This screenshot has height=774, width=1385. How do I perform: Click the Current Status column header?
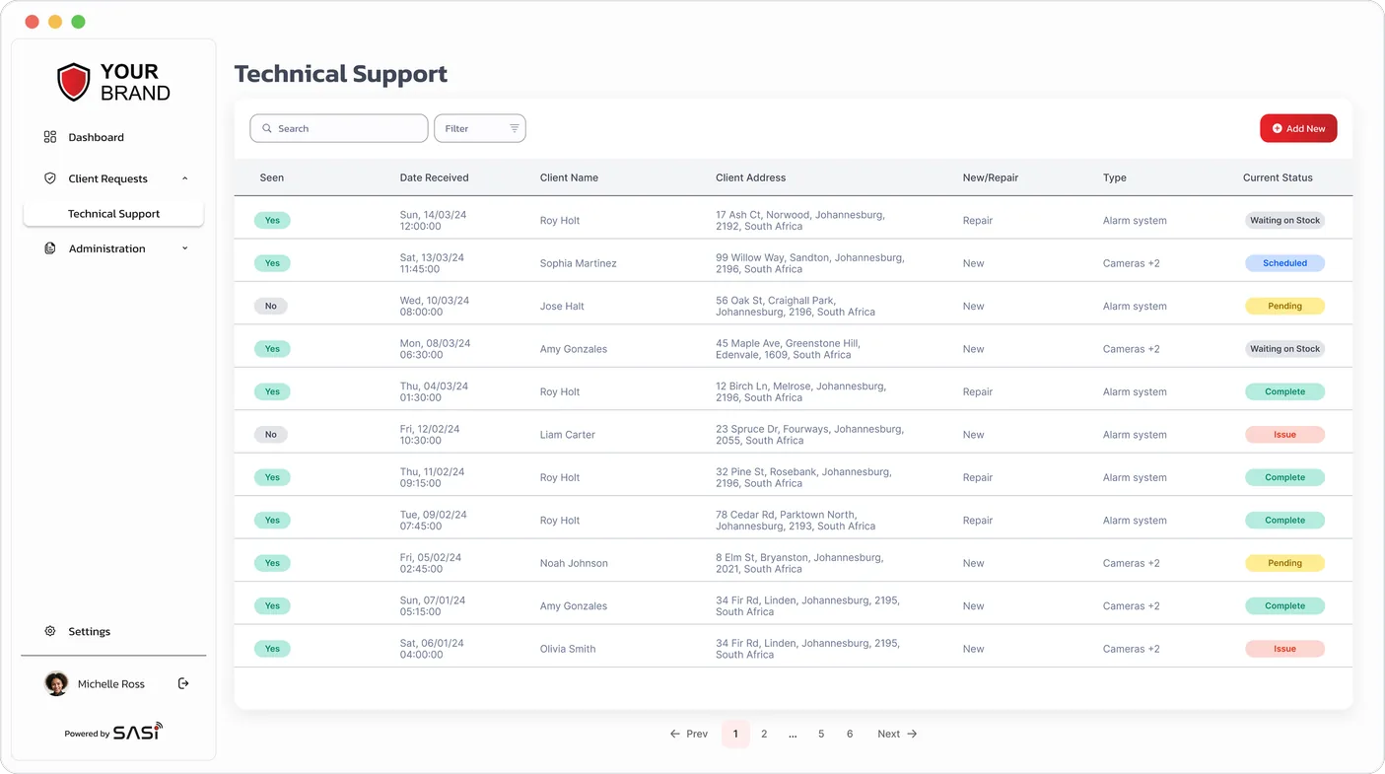tap(1278, 177)
